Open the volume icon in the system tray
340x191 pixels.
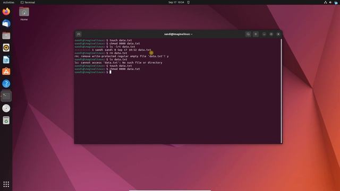coord(330,2)
